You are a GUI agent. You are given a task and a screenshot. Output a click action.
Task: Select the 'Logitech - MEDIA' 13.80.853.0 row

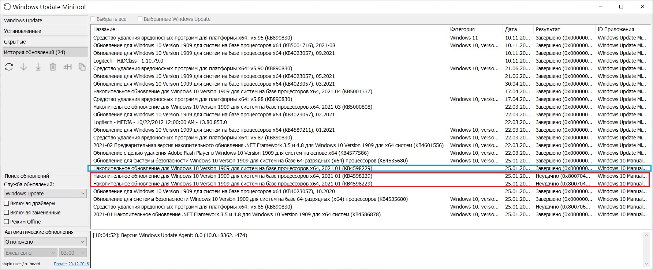[370, 122]
